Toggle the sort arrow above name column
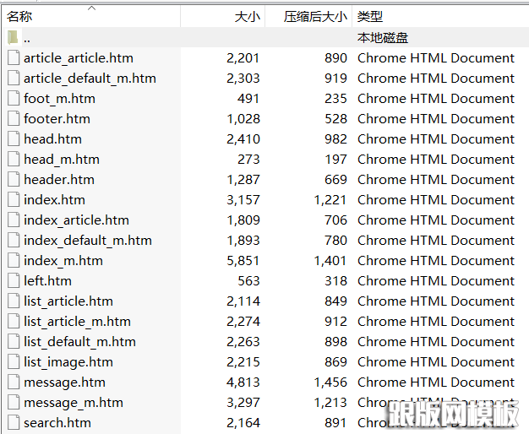The width and height of the screenshot is (529, 434). pyautogui.click(x=91, y=8)
